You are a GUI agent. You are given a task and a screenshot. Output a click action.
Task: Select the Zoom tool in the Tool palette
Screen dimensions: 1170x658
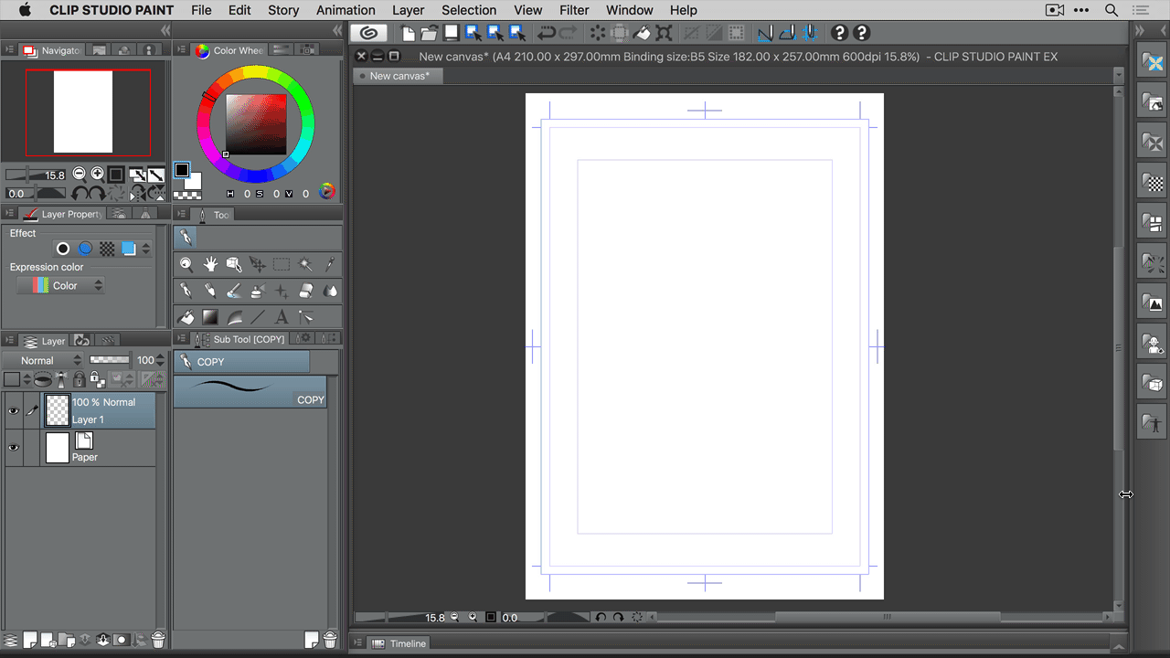click(x=186, y=264)
